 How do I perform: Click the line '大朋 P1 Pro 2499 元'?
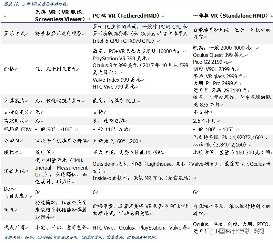click(216, 83)
